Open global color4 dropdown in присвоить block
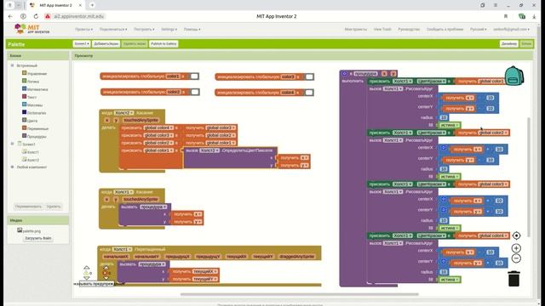This screenshot has width=545, height=306. pos(158,127)
